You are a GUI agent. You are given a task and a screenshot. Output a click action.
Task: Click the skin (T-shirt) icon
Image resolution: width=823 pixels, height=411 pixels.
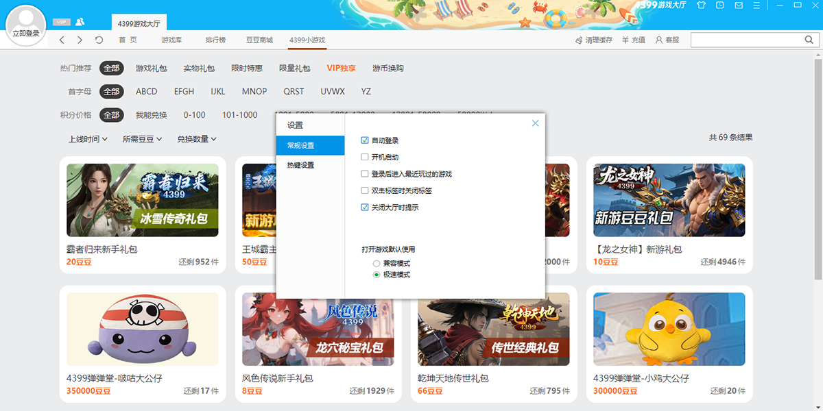click(x=700, y=5)
